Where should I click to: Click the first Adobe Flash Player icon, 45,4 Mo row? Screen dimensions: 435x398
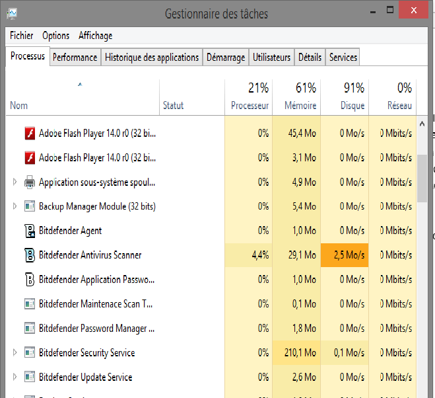[x=30, y=133]
